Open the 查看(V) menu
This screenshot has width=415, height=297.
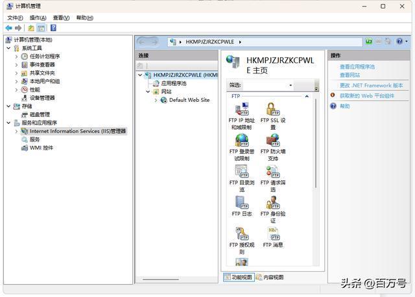61,18
